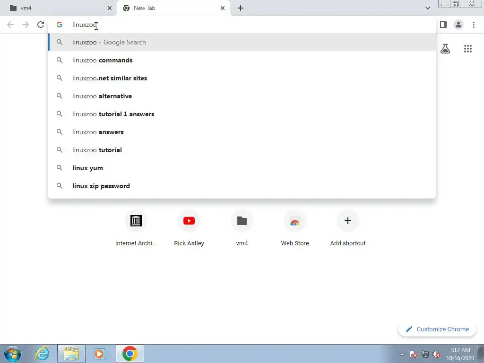Screen dimensions: 484x363
Task: Open a new tab with plus button
Action: [x=241, y=8]
